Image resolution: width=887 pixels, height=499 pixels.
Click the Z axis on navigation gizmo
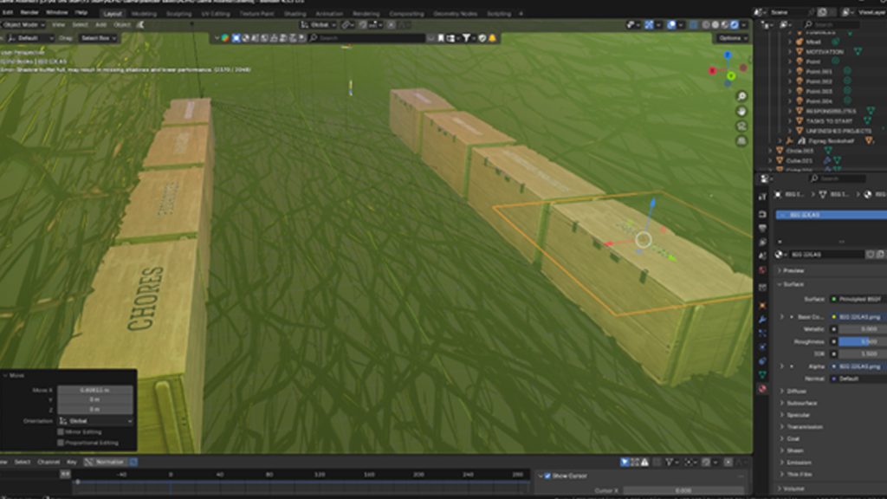point(728,55)
